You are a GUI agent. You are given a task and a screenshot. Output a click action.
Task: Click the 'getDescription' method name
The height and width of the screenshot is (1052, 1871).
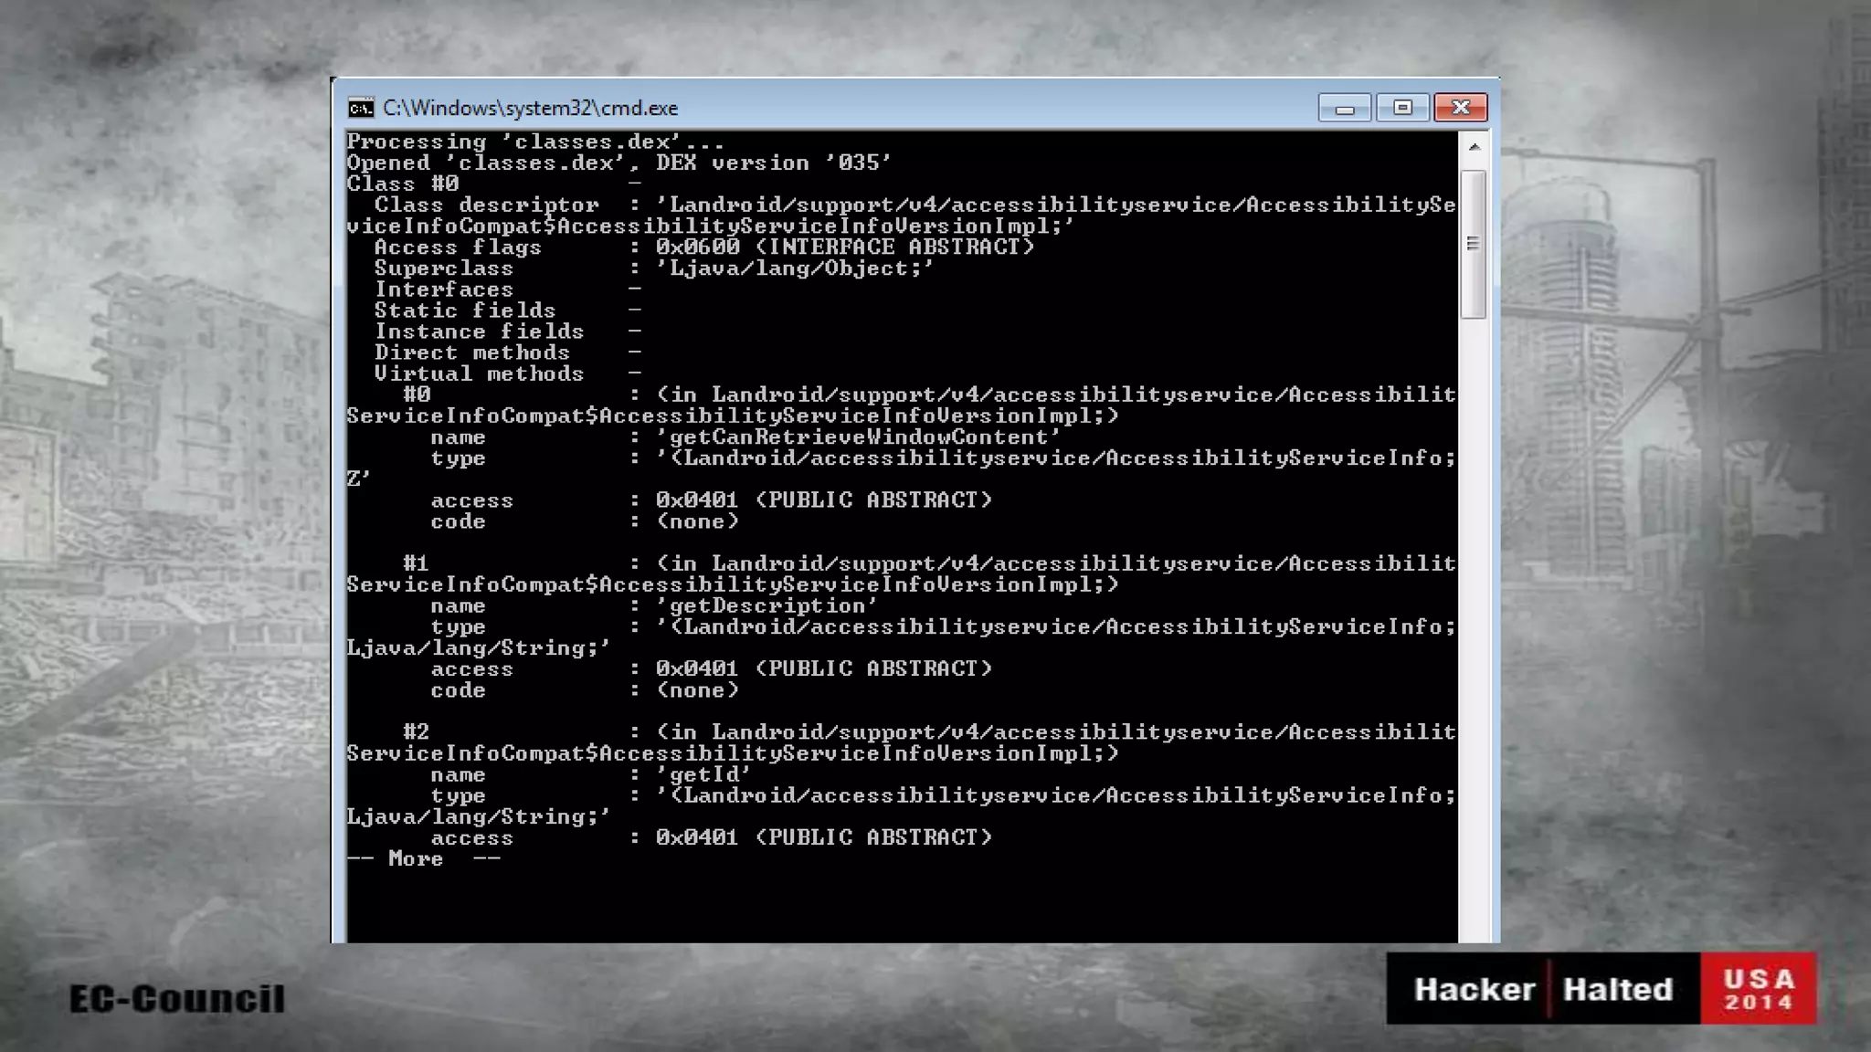point(766,606)
